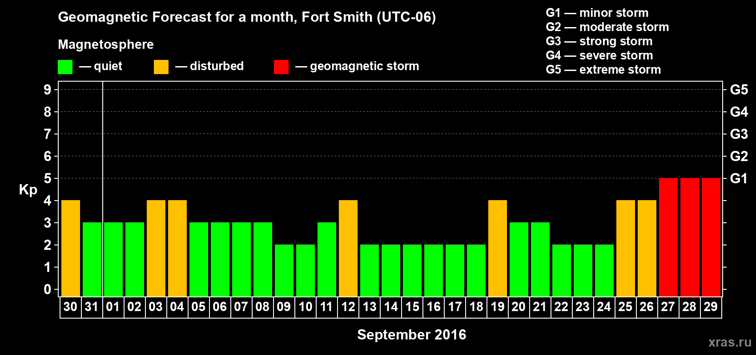Click the Kp value "0" on the left axis
Viewport: 756px width, 355px height.
click(48, 290)
